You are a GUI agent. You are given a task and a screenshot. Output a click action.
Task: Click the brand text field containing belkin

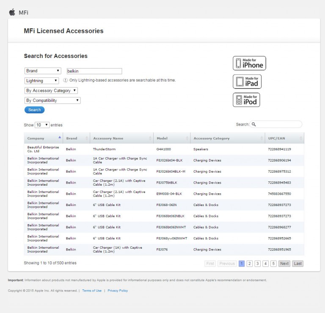94,71
